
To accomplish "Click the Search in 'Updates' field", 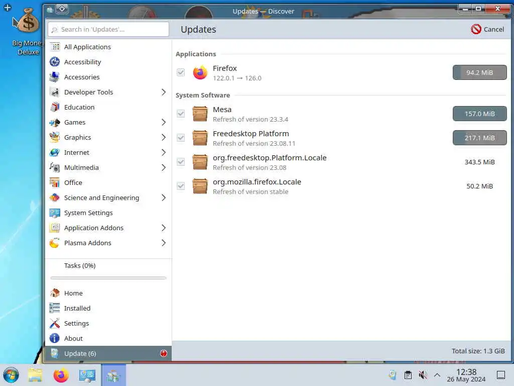I will point(108,29).
